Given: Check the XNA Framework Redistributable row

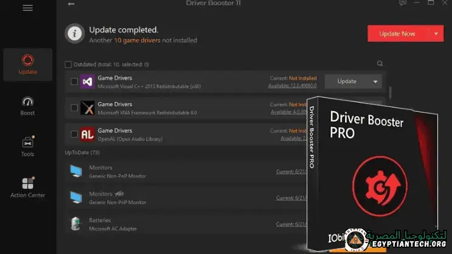Looking at the screenshot, I should click(74, 108).
